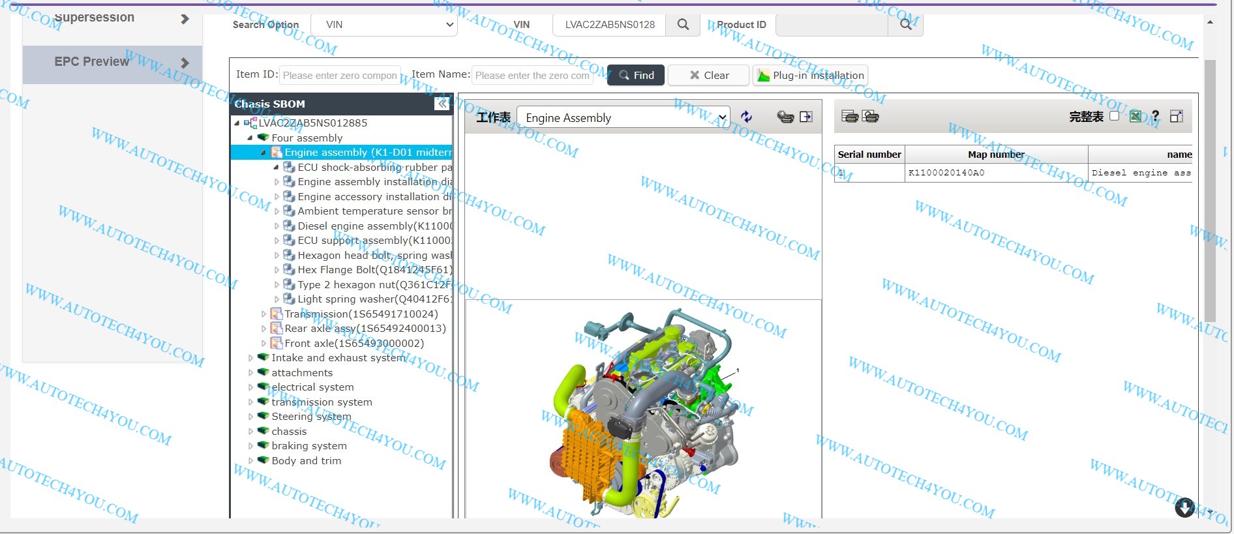Image resolution: width=1234 pixels, height=534 pixels.
Task: Click the Product ID search magnifier icon
Action: pos(905,25)
